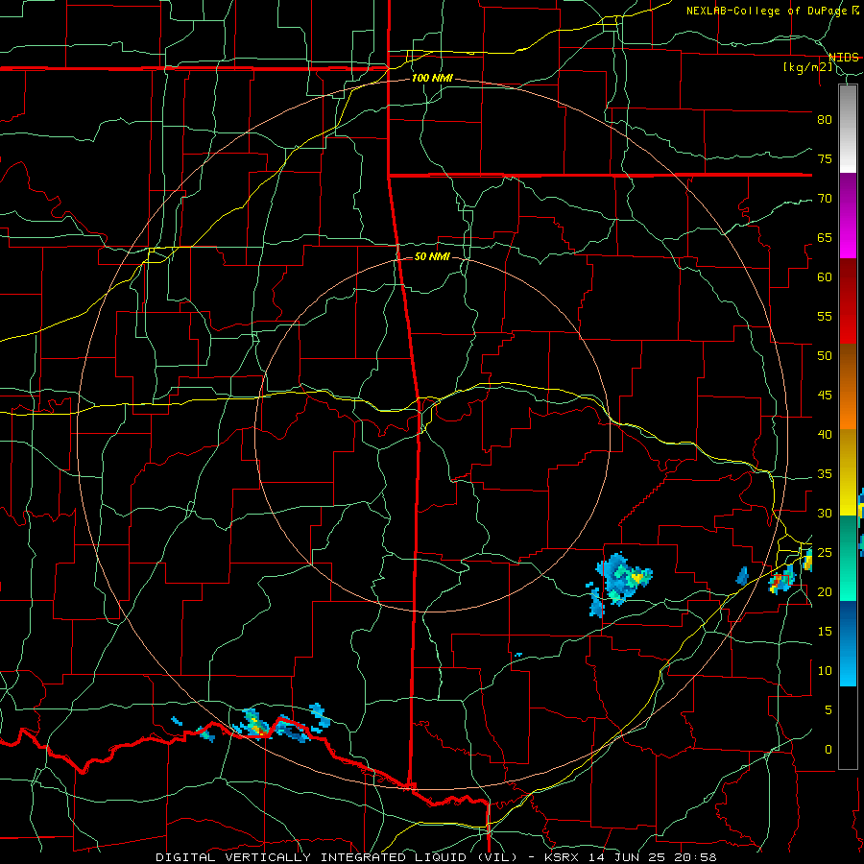
Task: Click the storm cell with yellow core along the southern river border
Action: point(254,725)
